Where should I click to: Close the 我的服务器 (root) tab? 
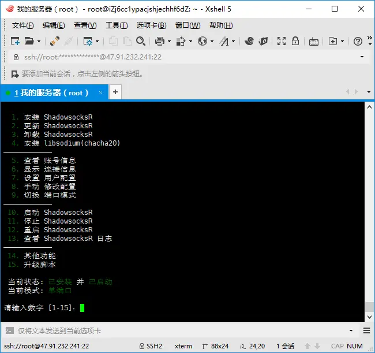coord(101,92)
